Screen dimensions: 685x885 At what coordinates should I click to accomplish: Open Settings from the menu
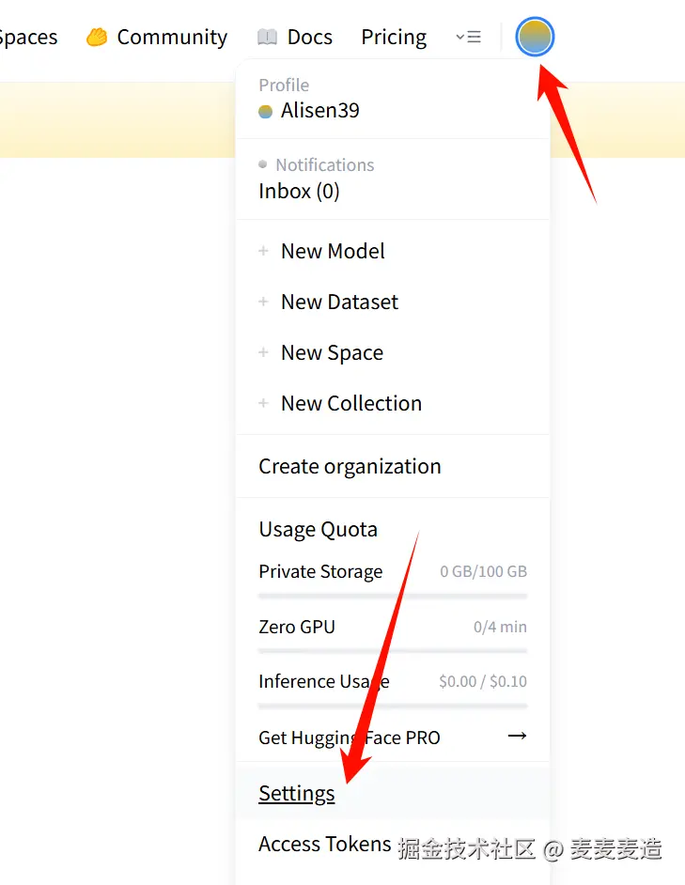(x=297, y=793)
